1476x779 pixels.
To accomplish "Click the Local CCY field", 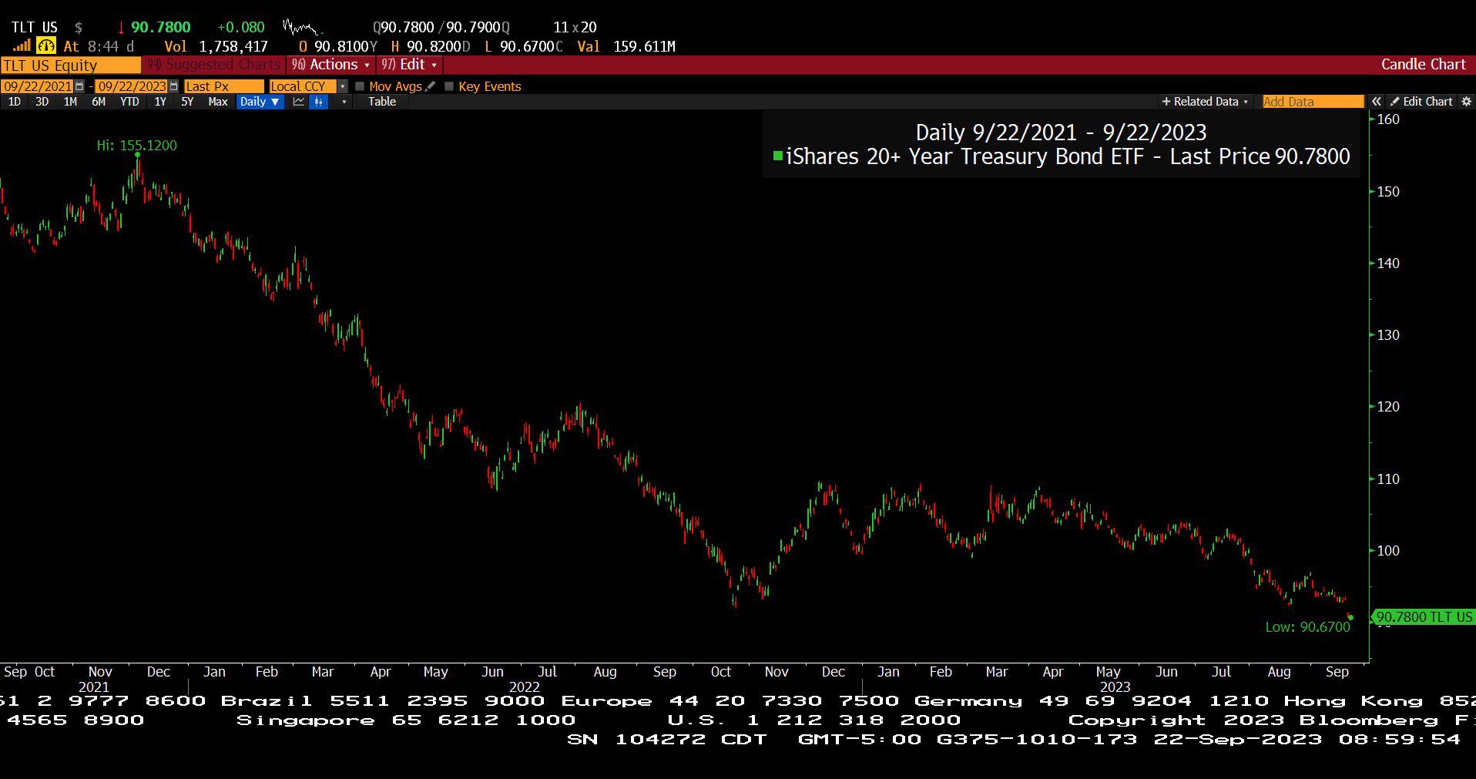I will point(303,86).
